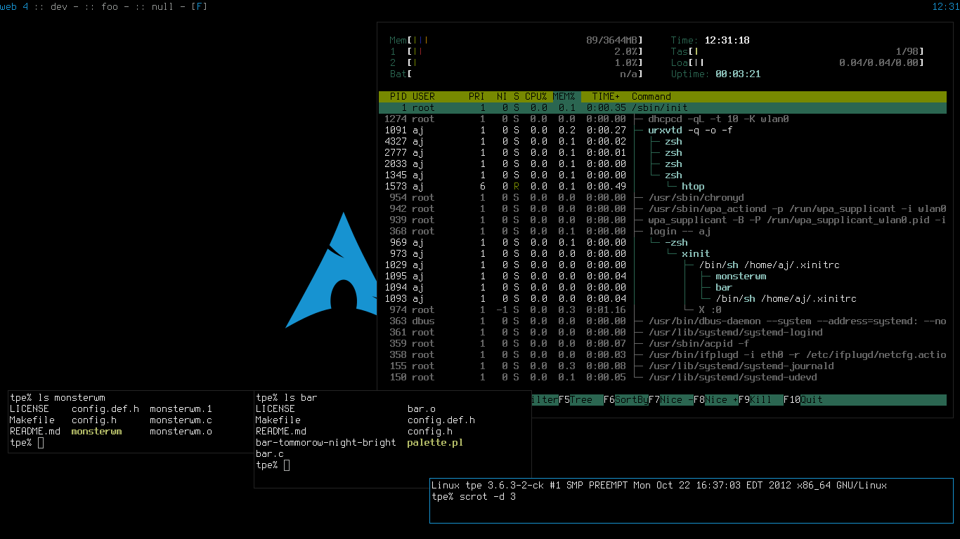Screen dimensions: 960x539
Task: Select the systemd-journald process row
Action: (x=663, y=366)
